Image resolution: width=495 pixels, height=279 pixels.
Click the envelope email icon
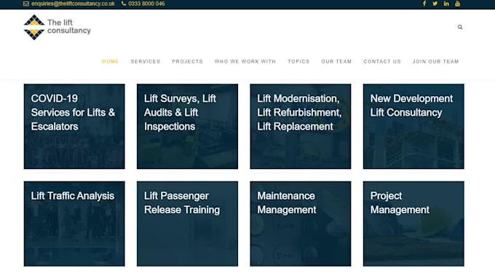click(26, 4)
